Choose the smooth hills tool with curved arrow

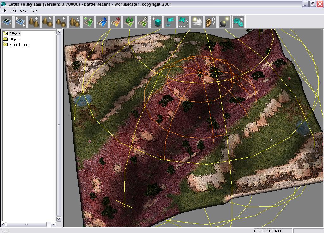coord(47,22)
